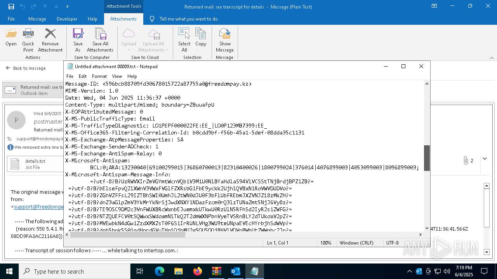
Task: Show hidden tray icons chevron
Action: pyautogui.click(x=409, y=271)
